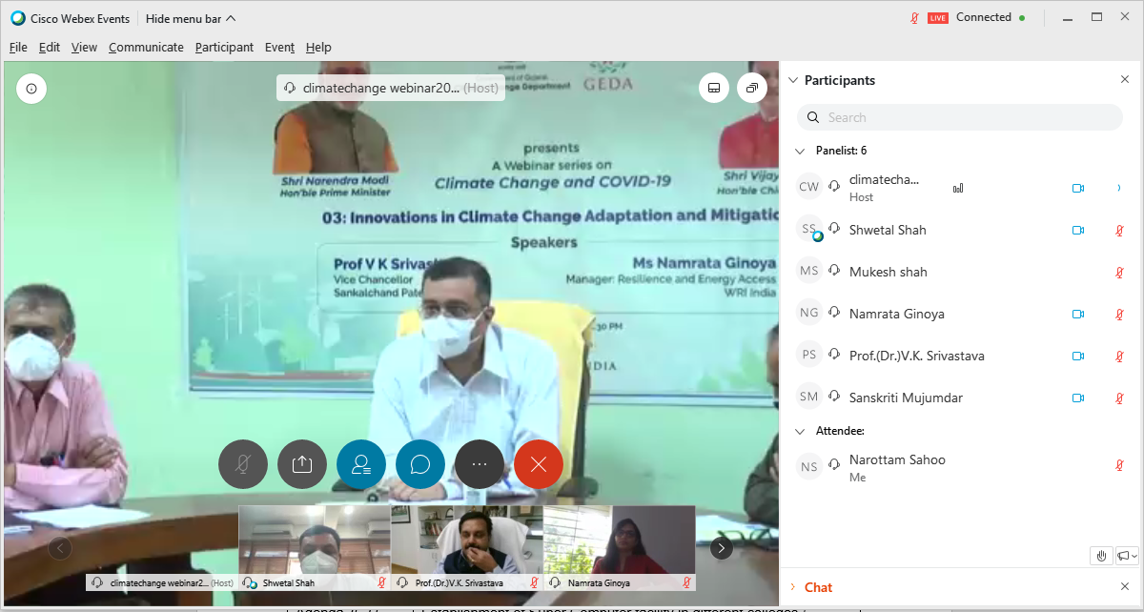Toggle floating panel view icon
The image size is (1144, 612).
click(x=752, y=89)
